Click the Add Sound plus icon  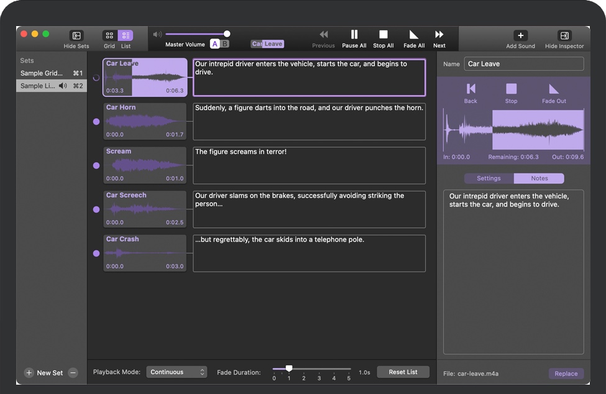520,35
